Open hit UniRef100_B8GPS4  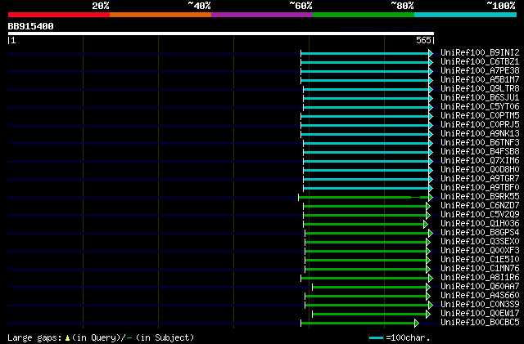480,233
